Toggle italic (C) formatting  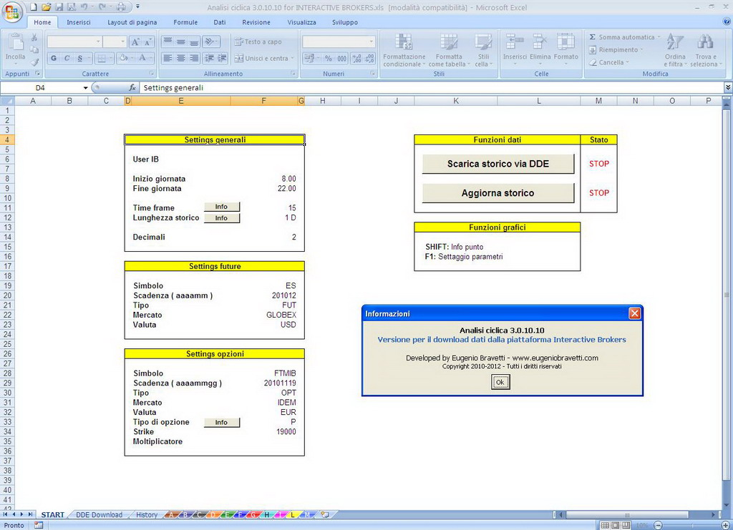tap(67, 59)
